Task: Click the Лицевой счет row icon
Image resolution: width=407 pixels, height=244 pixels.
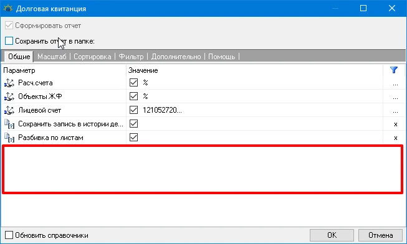Action: click(x=9, y=110)
